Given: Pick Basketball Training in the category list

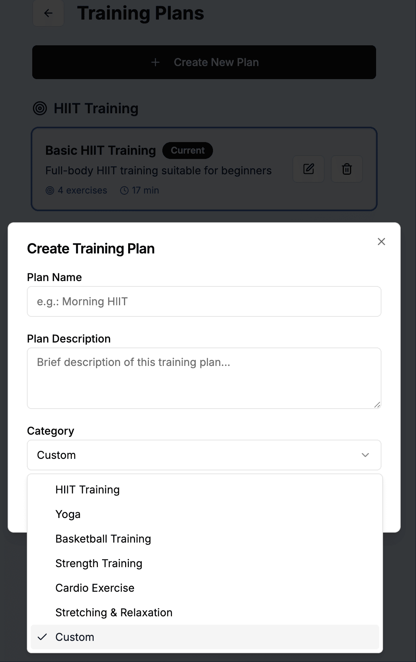Looking at the screenshot, I should [103, 539].
